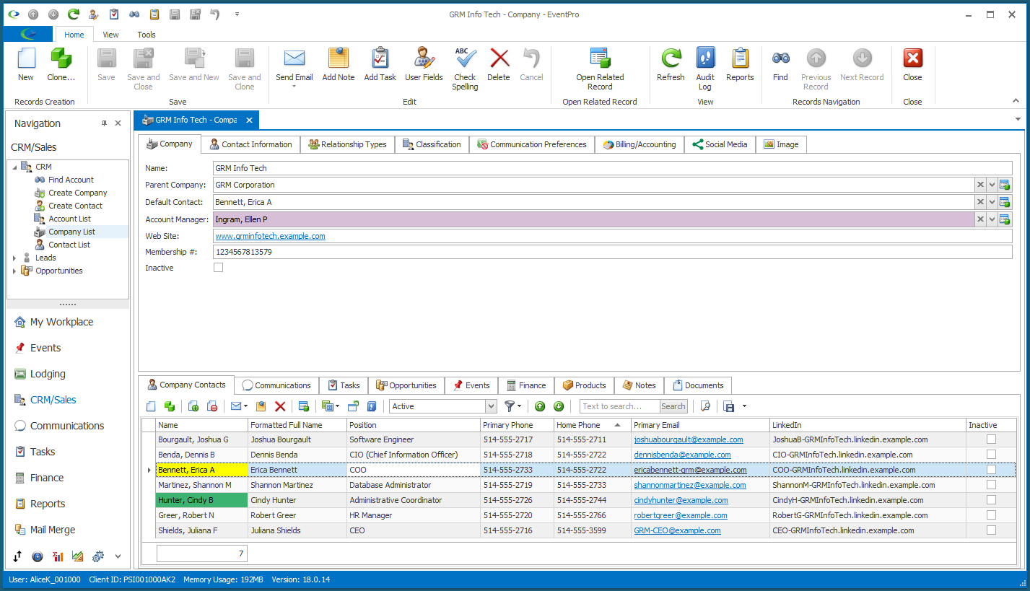
Task: Click the gears icon in navigation footer
Action: (98, 556)
